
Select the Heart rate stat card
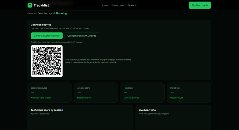[x=143, y=92]
